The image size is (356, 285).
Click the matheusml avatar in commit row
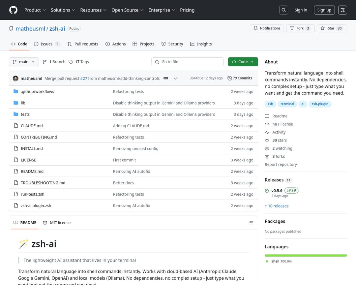coord(16,79)
